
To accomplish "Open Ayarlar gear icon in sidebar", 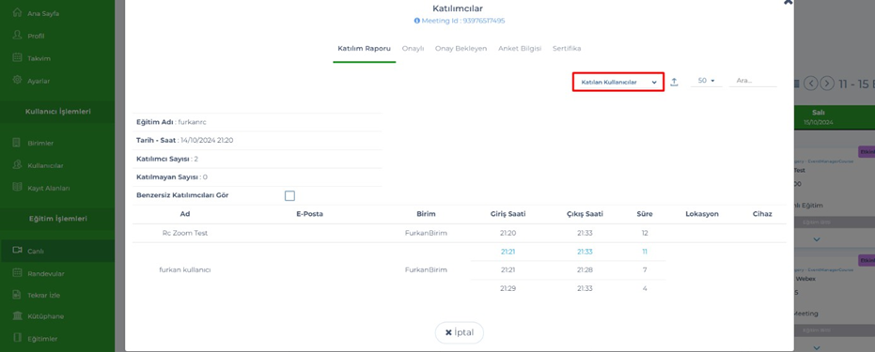I will pyautogui.click(x=17, y=80).
